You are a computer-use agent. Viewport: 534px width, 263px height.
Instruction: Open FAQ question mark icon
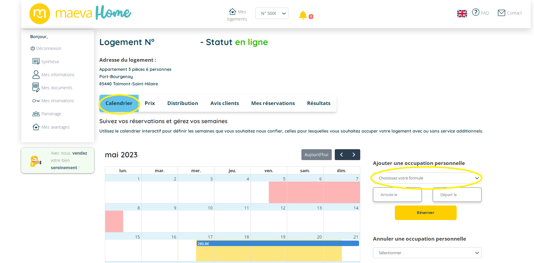(x=475, y=12)
